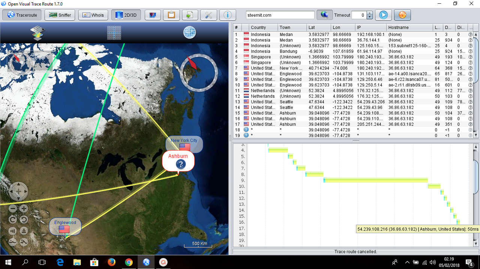Open settings with the wrench tools icon
The width and height of the screenshot is (480, 269).
click(x=209, y=15)
